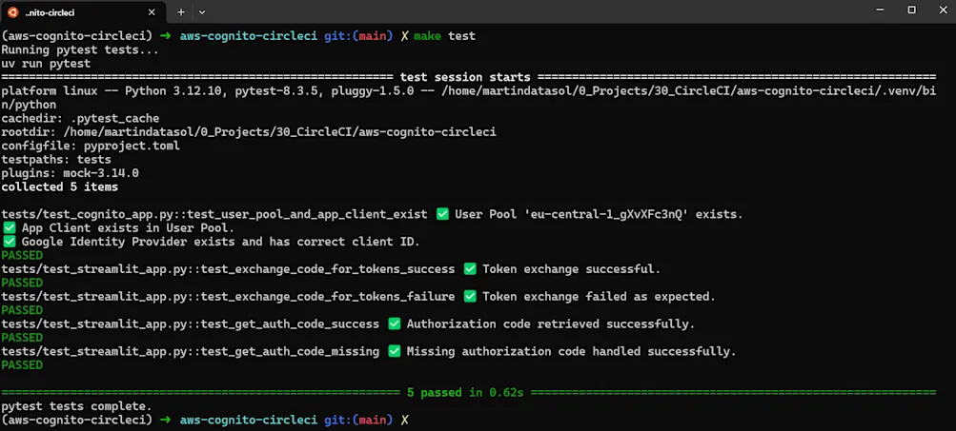Viewport: 956px width, 431px height.
Task: Click check before 'Token exchange failed as expected'
Action: 470,297
